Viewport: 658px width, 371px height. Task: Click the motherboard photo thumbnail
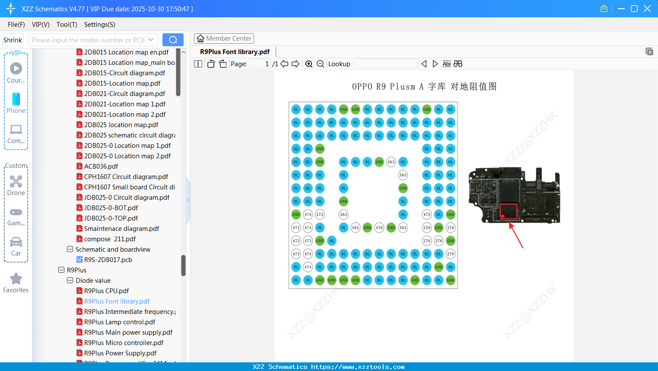coord(514,195)
